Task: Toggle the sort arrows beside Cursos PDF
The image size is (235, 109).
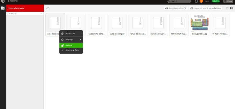Action: tap(42, 13)
